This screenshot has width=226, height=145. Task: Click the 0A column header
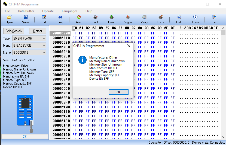point(140,28)
